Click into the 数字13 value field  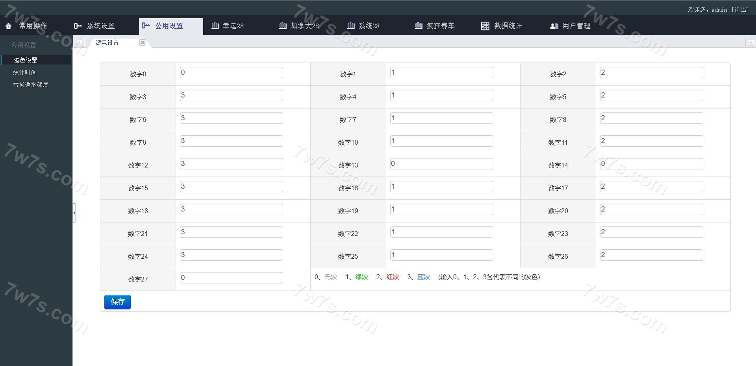point(441,164)
